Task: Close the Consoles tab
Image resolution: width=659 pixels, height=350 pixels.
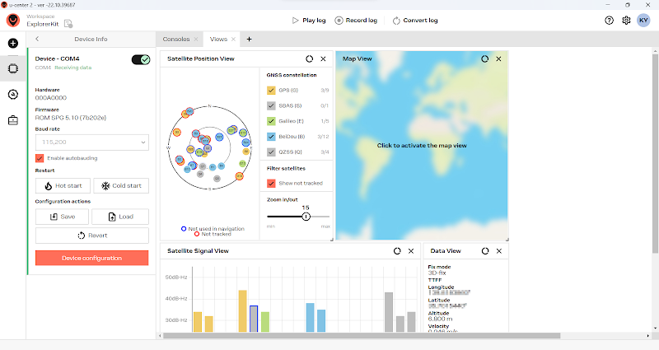Action: click(196, 39)
